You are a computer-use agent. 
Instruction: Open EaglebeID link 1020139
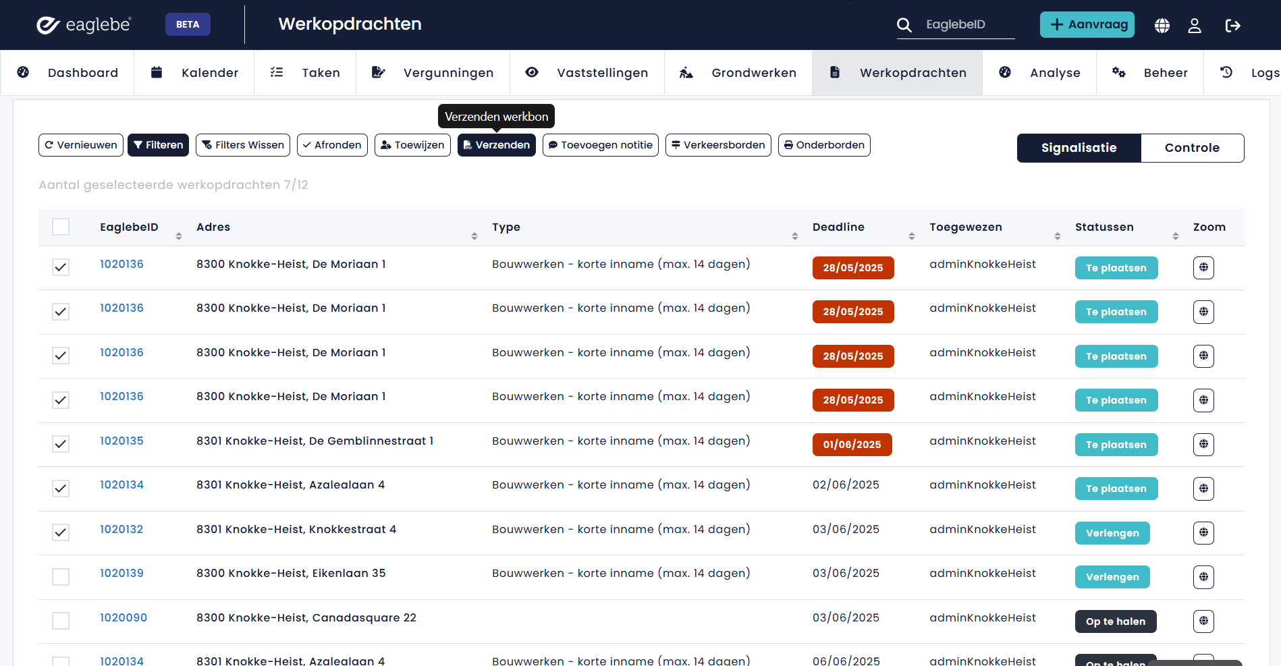click(x=121, y=573)
